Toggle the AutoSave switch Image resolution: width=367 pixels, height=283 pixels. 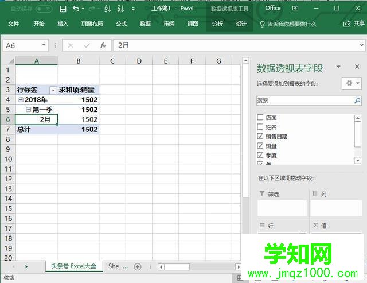44,9
